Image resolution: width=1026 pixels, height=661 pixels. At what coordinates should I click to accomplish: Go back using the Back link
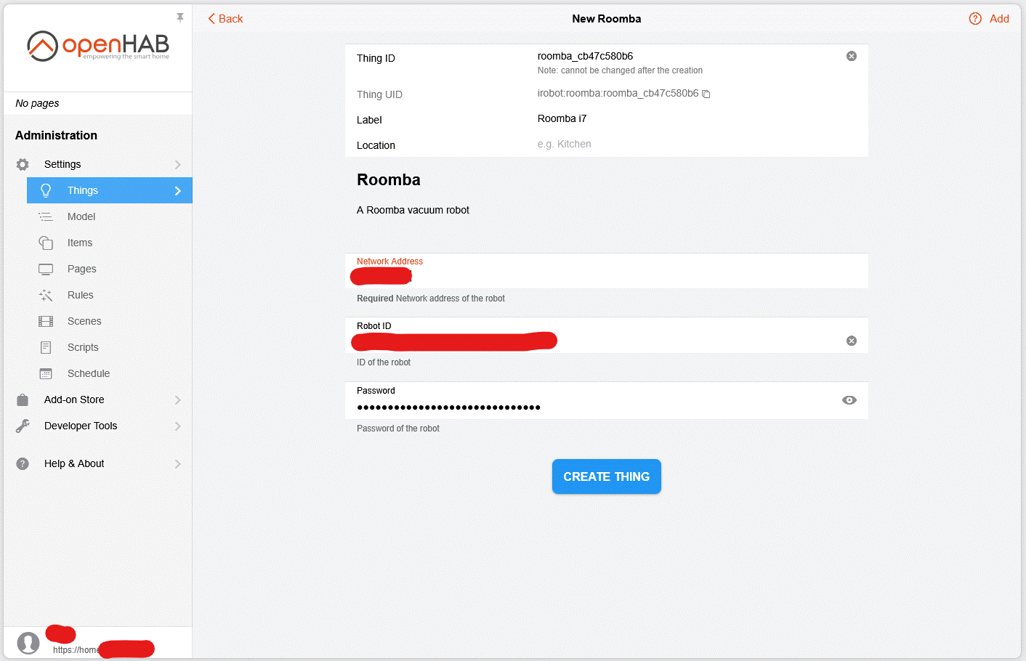[225, 18]
